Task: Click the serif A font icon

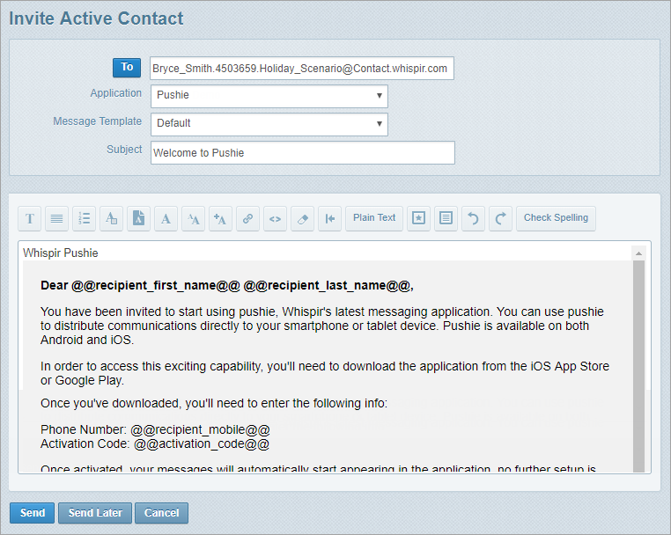Action: tap(166, 218)
